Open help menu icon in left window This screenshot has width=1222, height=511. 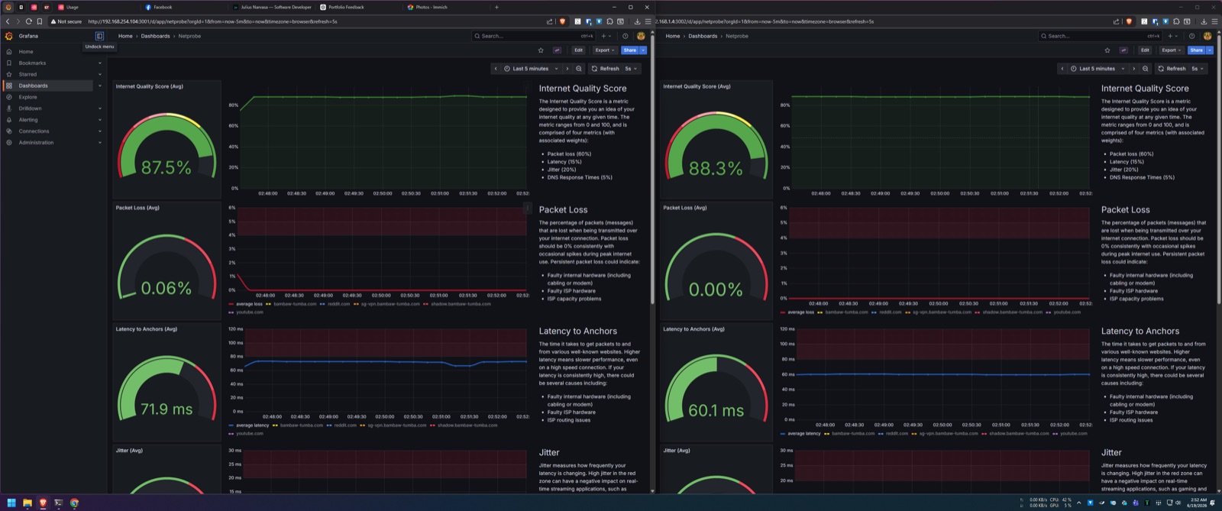626,36
